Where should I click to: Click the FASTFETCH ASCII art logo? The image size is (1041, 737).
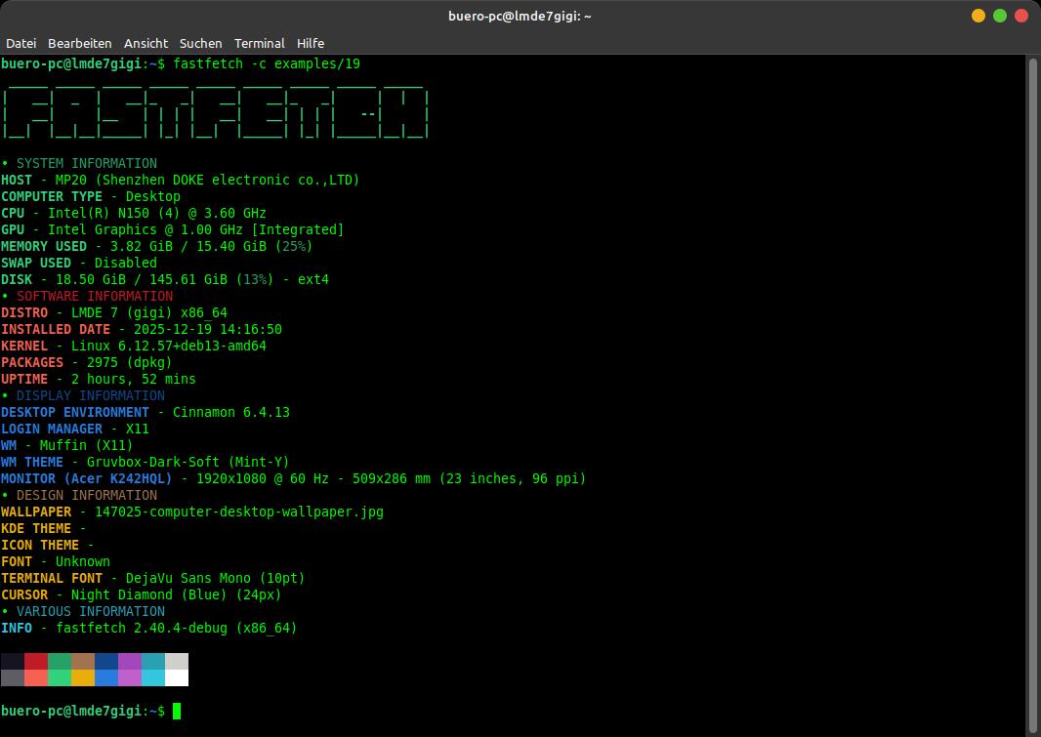coord(215,110)
